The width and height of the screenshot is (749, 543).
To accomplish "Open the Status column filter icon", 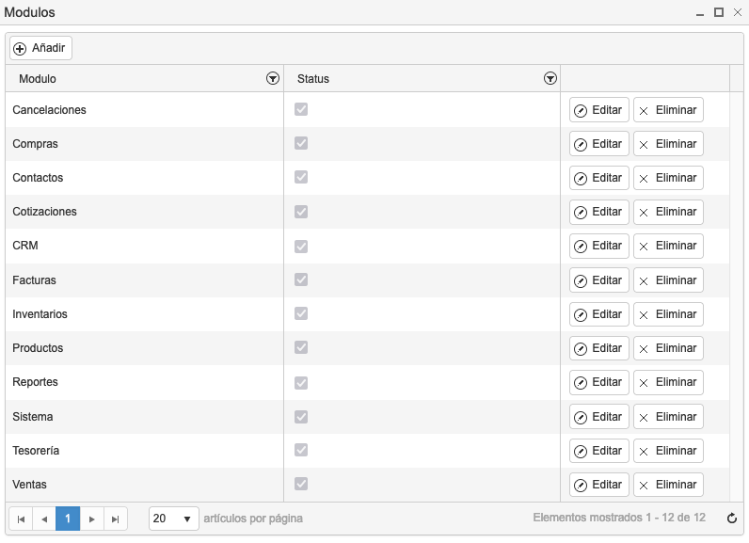I will 550,78.
